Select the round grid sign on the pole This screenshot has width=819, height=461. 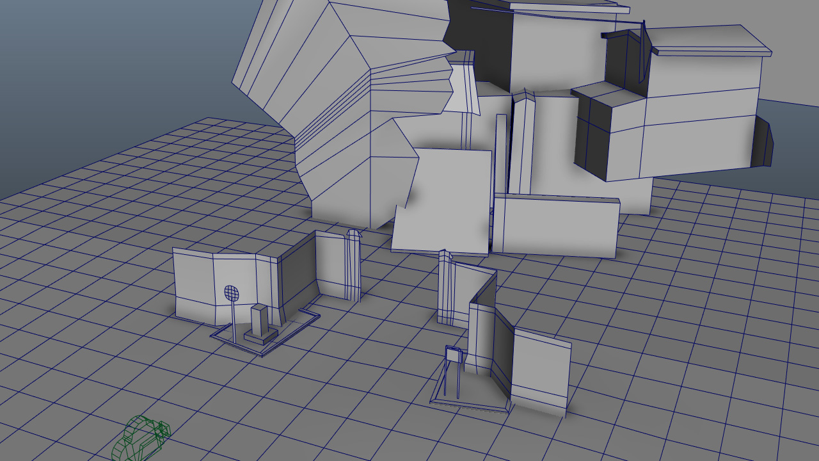[x=232, y=294]
